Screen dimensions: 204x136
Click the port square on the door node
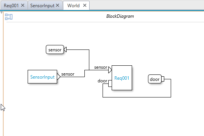pyautogui.click(x=163, y=79)
